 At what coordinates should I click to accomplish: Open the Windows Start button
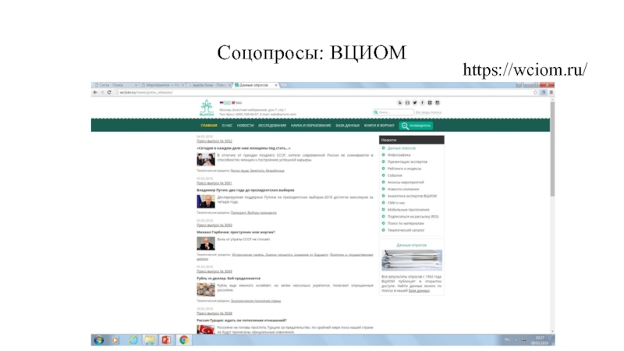click(x=99, y=340)
